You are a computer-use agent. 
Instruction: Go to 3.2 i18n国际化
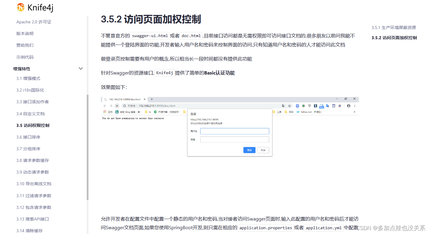tap(30, 90)
